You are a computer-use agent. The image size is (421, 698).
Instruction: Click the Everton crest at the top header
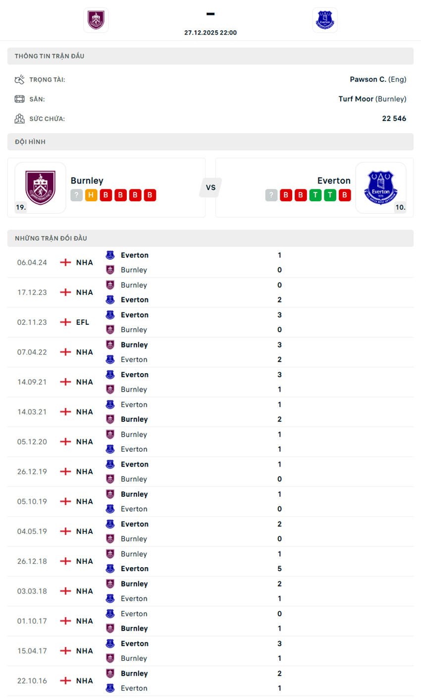325,20
